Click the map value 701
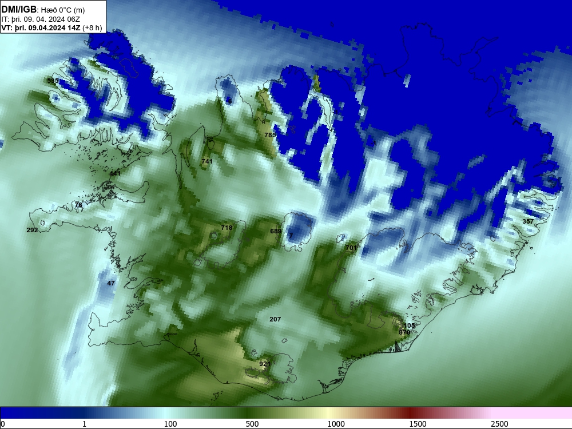 click(x=351, y=248)
